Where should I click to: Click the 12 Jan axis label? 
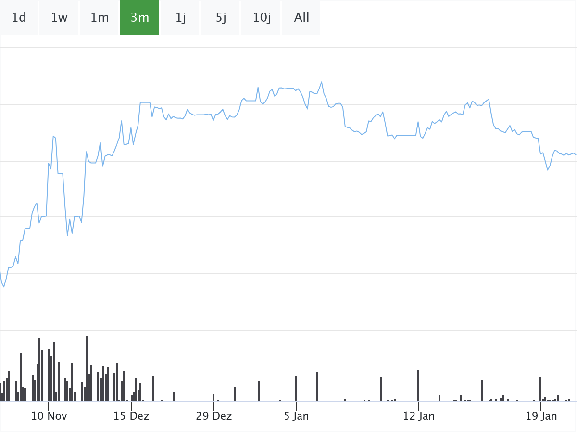419,416
